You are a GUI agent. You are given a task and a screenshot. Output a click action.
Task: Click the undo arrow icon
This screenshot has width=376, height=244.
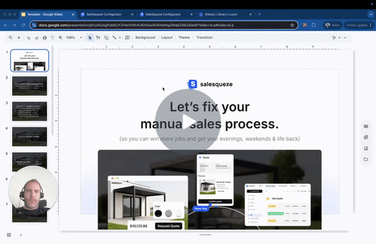coord(28,38)
